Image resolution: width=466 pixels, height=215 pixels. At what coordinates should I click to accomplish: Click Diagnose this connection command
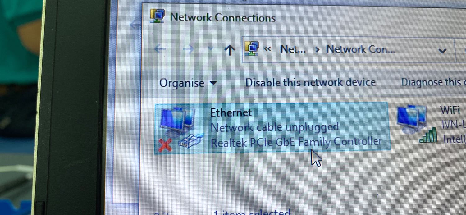pos(434,82)
